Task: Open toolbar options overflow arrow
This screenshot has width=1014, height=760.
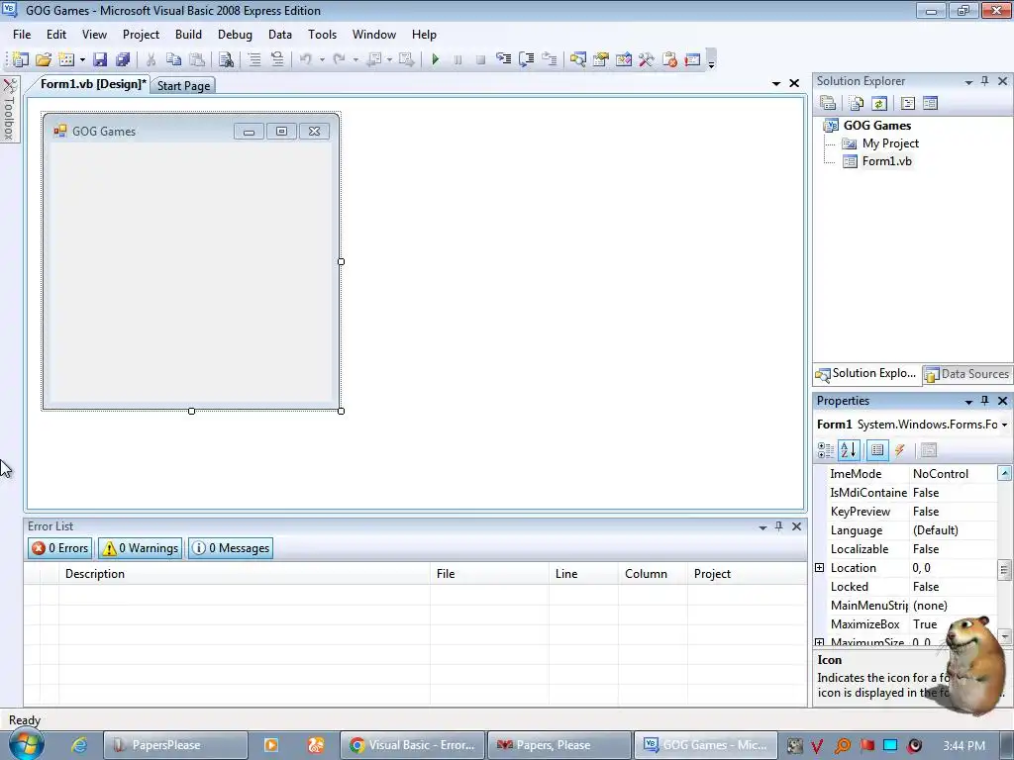Action: tap(711, 59)
